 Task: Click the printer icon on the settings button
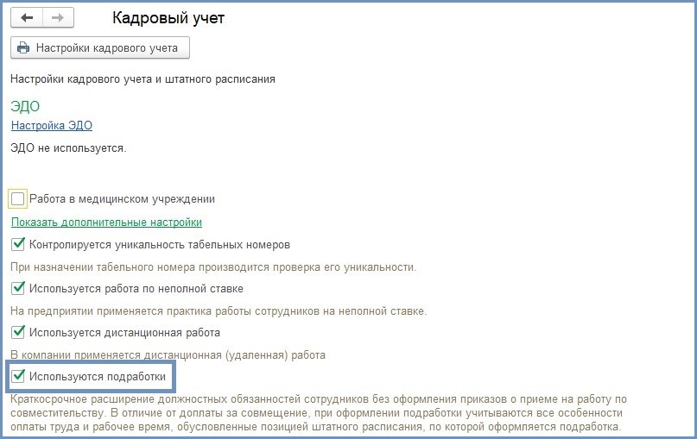[23, 47]
